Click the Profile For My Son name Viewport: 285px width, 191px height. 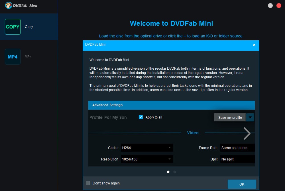[108, 117]
